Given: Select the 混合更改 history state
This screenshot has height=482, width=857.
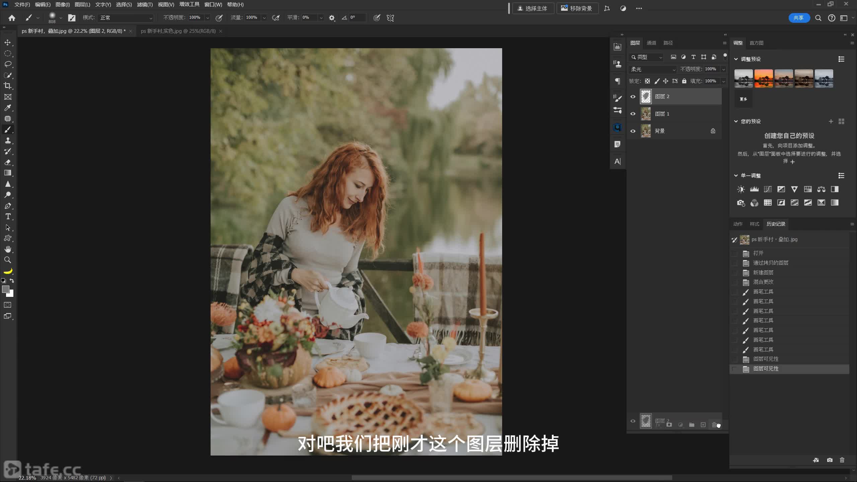Looking at the screenshot, I should click(x=763, y=282).
